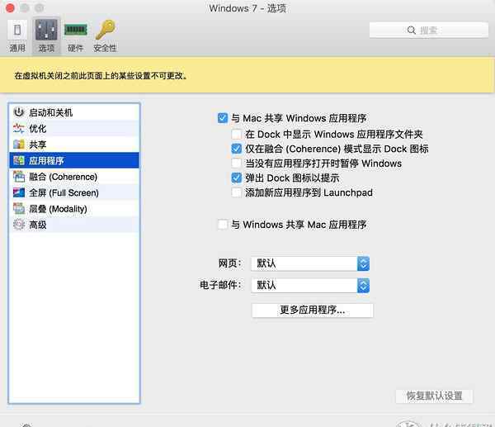Select 共享 in the sidebar list
The width and height of the screenshot is (495, 427).
74,145
